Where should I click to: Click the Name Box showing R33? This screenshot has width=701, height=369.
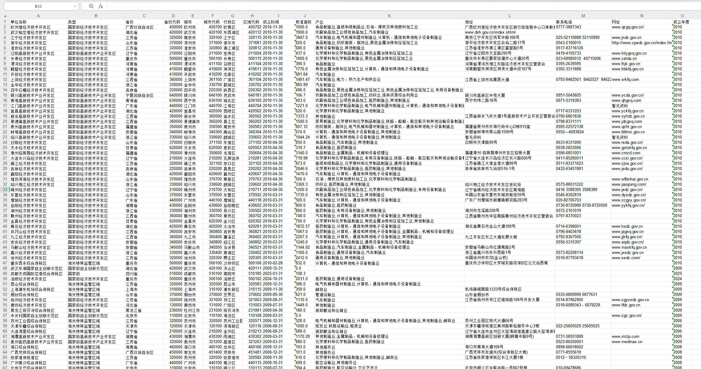38,6
